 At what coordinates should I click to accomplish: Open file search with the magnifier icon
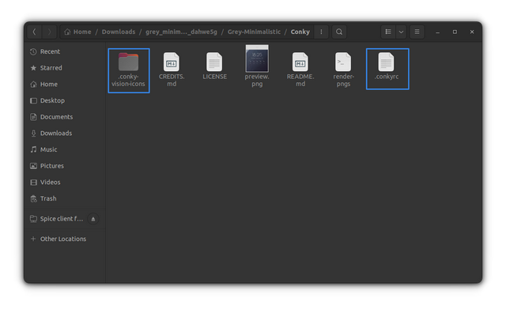339,32
